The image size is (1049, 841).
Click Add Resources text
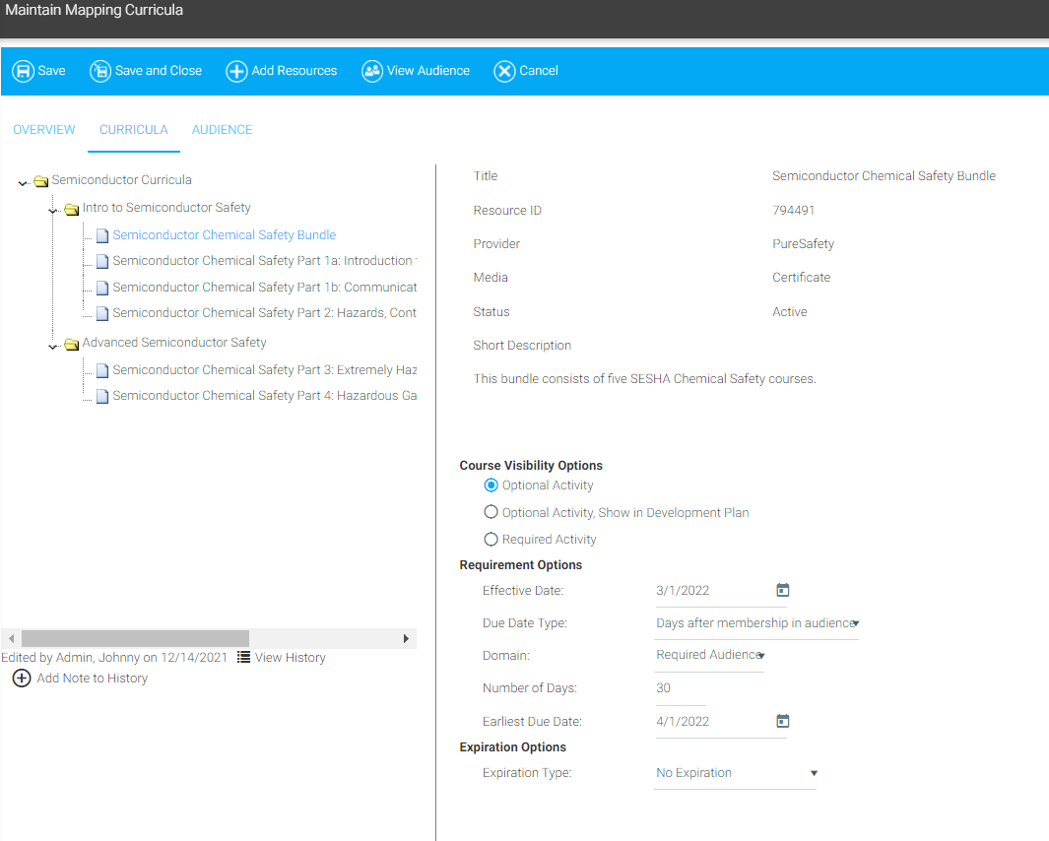pyautogui.click(x=295, y=71)
